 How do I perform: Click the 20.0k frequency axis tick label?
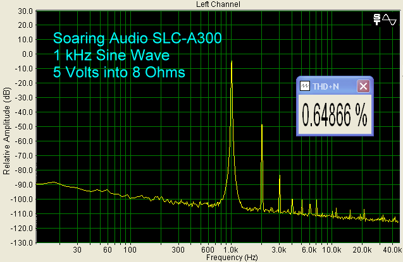(362, 250)
